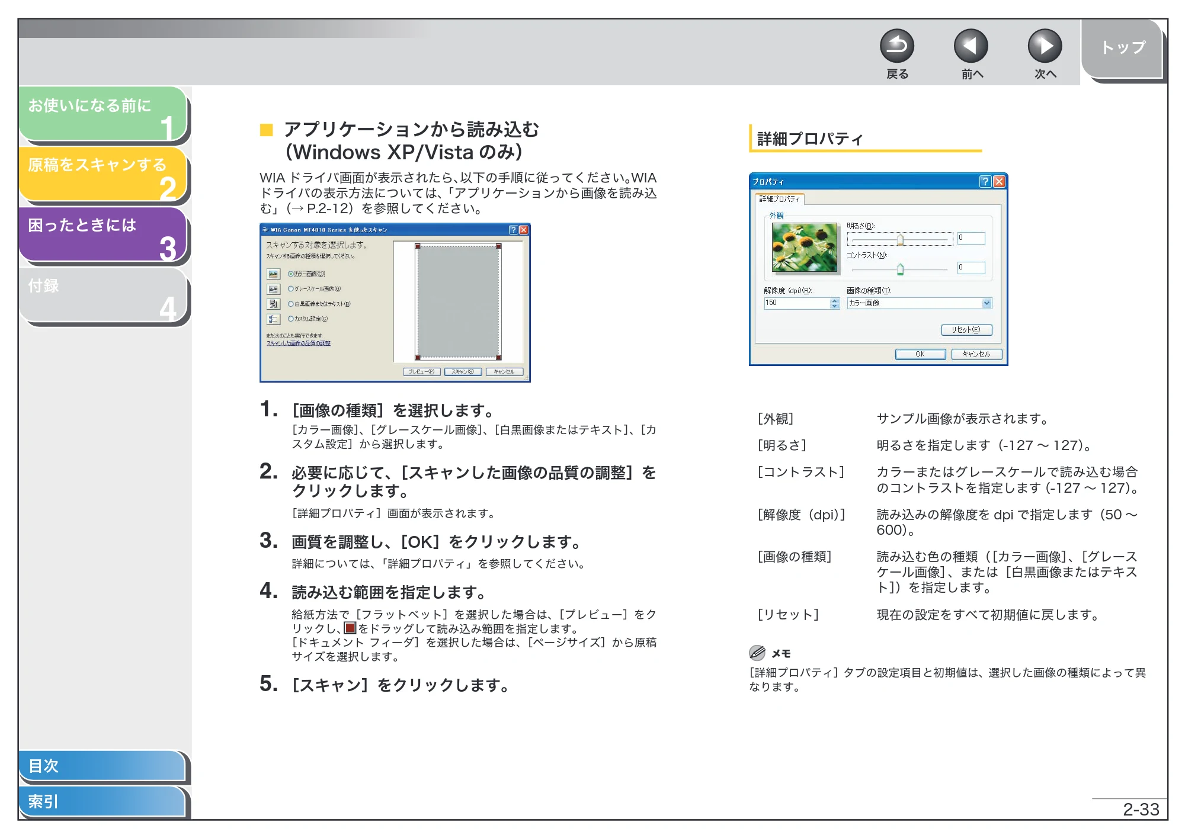Select the カラー画像 radio button
The image size is (1185, 838).
click(x=291, y=274)
